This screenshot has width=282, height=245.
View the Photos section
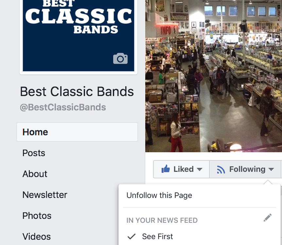37,216
